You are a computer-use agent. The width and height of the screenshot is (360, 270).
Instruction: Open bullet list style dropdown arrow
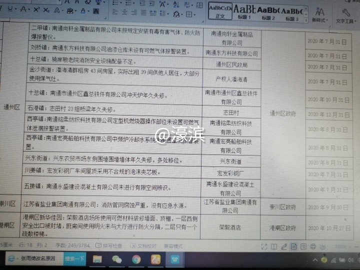point(121,3)
